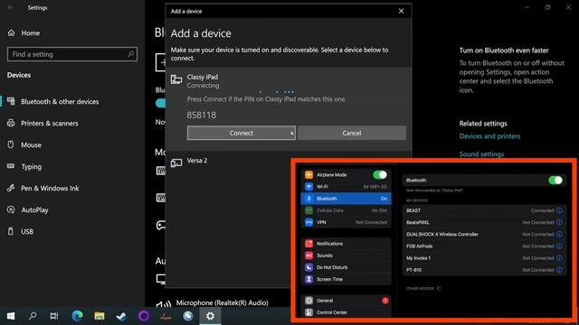Click info icon for BEAST device
The height and width of the screenshot is (325, 579).
tap(559, 210)
